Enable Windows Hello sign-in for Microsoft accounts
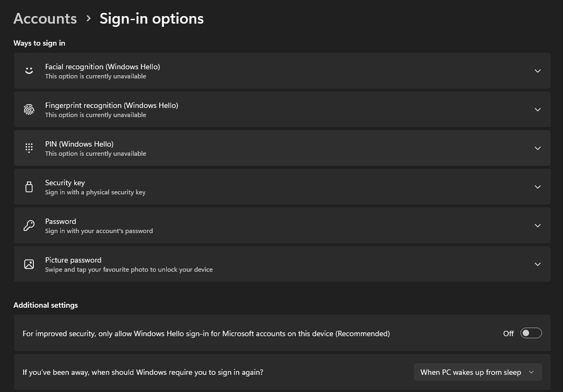563x392 pixels. coord(531,333)
